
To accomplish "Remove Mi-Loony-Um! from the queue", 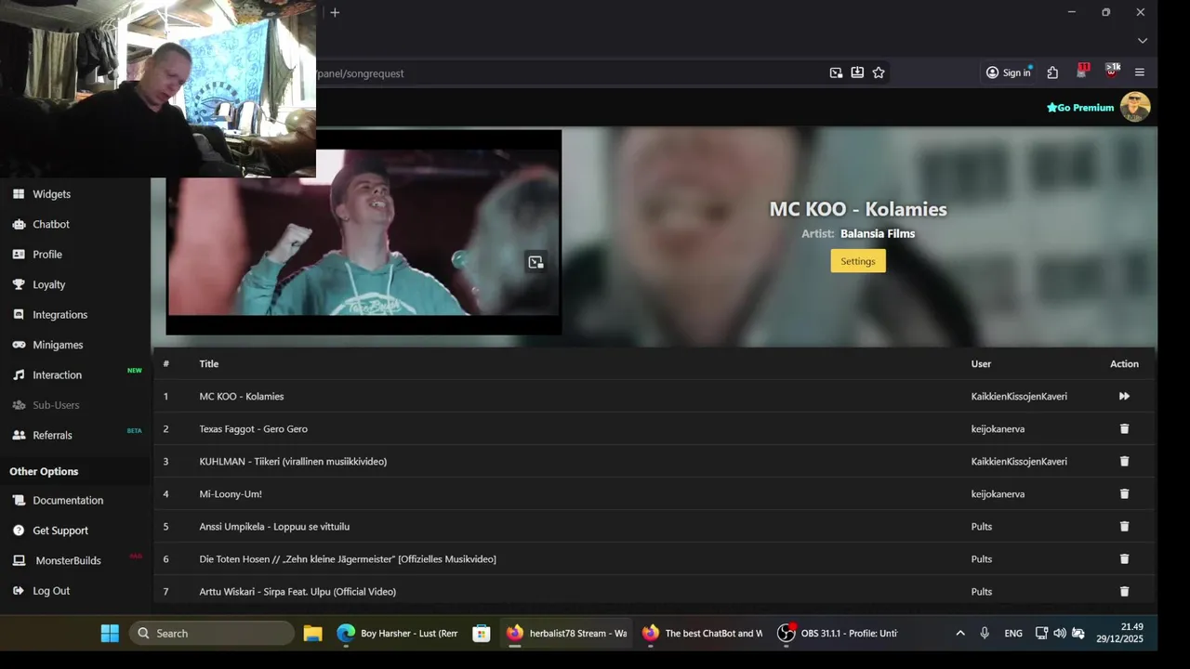I will coord(1124,493).
